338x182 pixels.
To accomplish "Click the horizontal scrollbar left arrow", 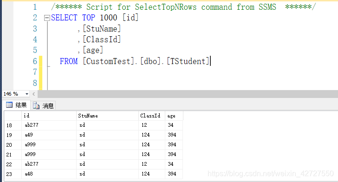I will (33, 94).
